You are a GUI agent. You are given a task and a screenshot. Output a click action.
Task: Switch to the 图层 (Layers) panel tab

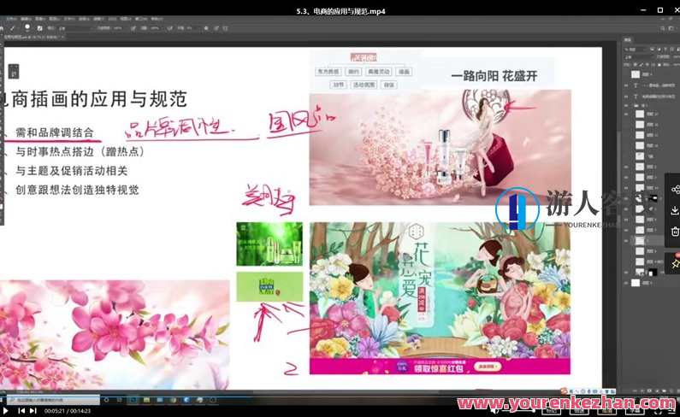tap(628, 40)
